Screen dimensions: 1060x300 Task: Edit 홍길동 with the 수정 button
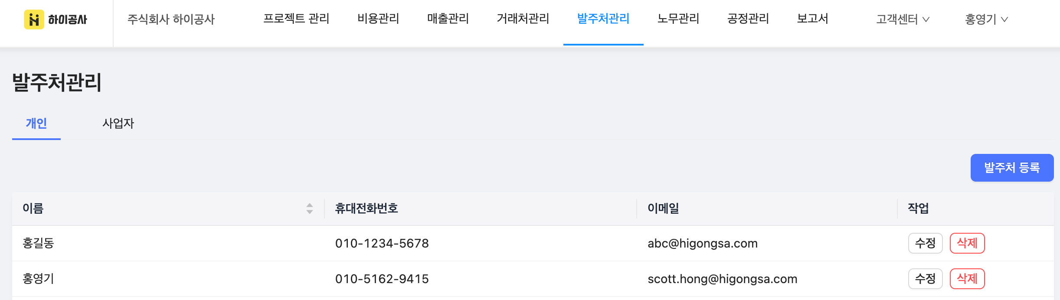point(926,243)
